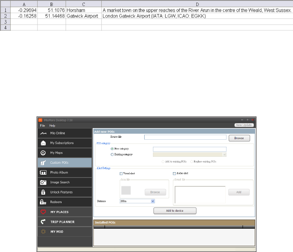This screenshot has height=252, width=293.
Task: Click the Mio Online wave icon
Action: (x=43, y=133)
